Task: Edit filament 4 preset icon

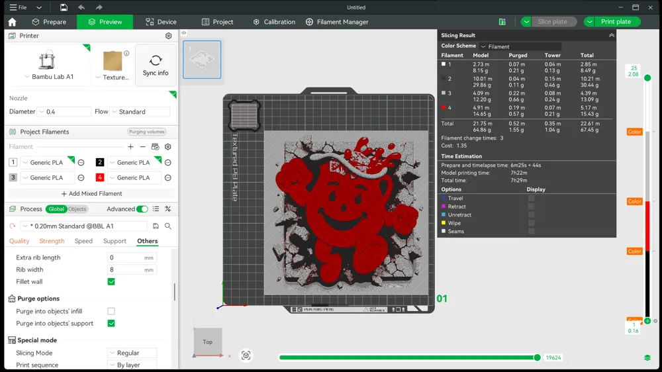Action: (168, 178)
